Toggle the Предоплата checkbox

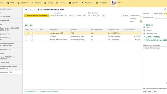pos(141,16)
